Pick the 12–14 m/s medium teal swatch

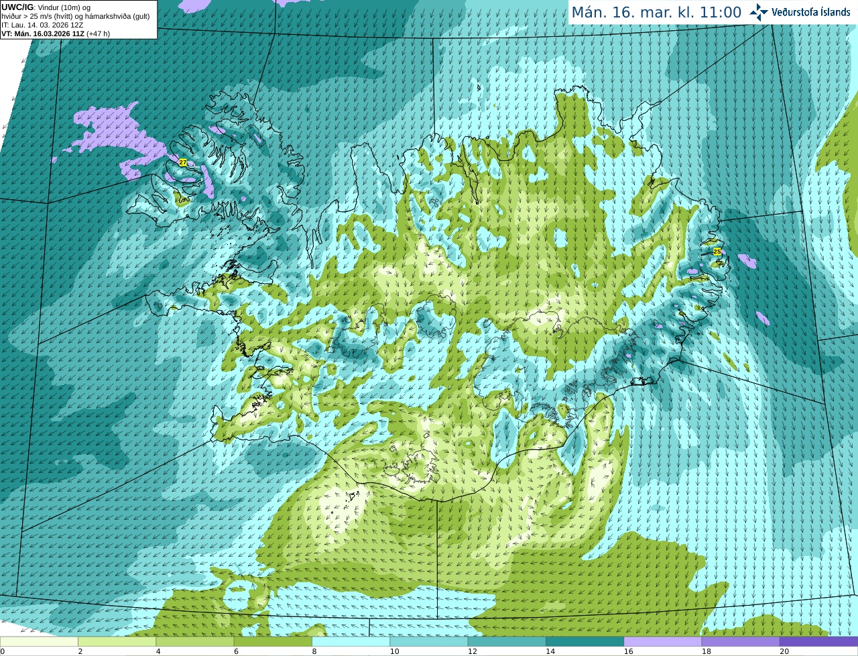[x=507, y=641]
